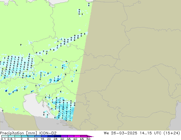Select the 30–35 mm purple legend box
Screen dimensions: 181x140
pos(64,136)
